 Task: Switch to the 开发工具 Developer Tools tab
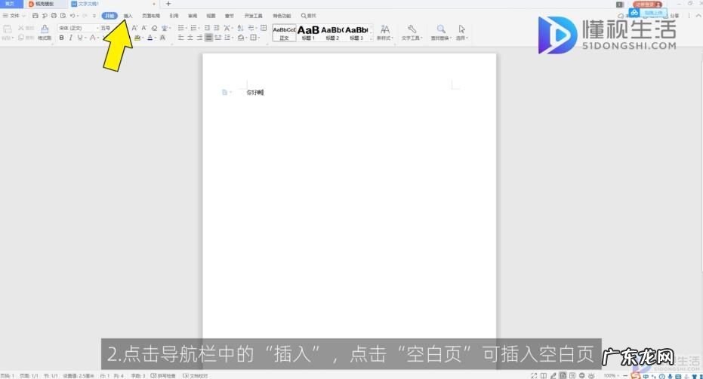(x=253, y=16)
